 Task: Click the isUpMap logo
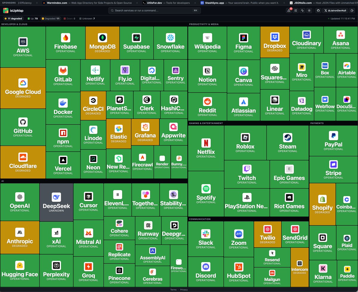(x=13, y=10)
